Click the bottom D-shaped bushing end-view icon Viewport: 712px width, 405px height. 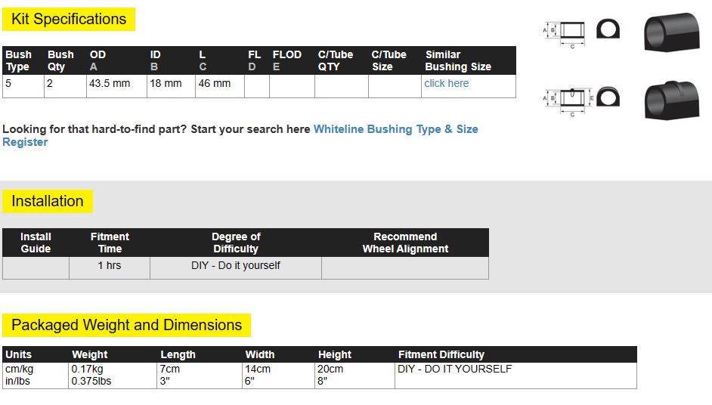tap(608, 97)
